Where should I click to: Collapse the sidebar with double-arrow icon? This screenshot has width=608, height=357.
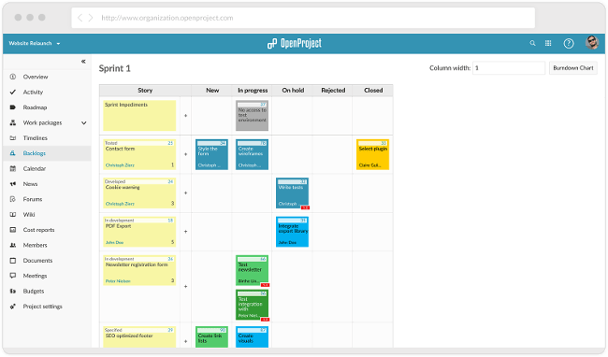(x=83, y=62)
